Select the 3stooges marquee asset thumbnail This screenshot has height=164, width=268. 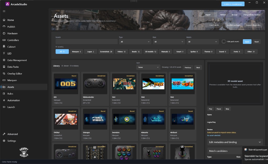click(x=95, y=119)
